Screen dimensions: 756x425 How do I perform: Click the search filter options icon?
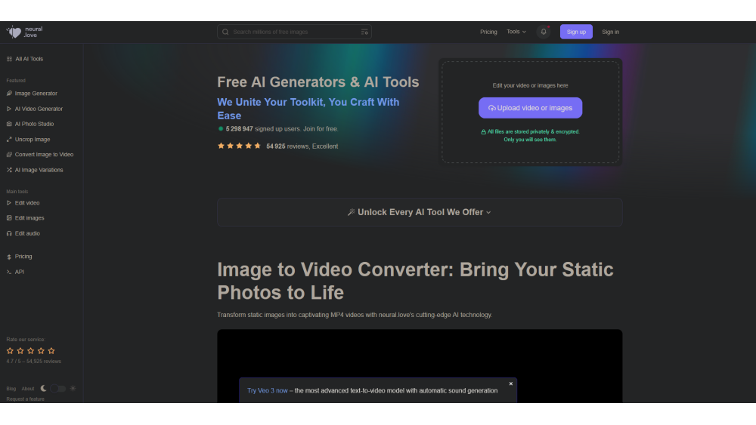(364, 32)
